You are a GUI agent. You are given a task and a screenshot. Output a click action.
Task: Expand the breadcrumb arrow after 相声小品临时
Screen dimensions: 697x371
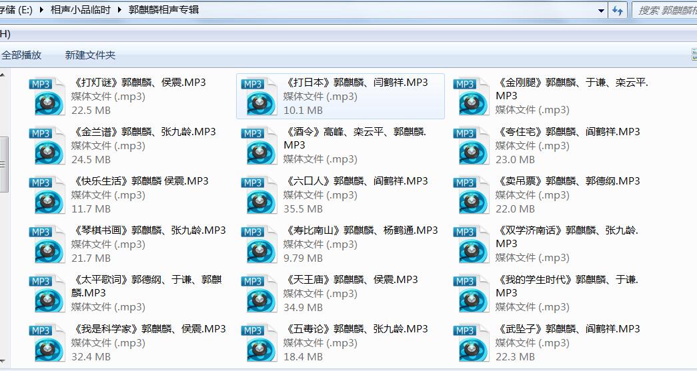pos(119,10)
